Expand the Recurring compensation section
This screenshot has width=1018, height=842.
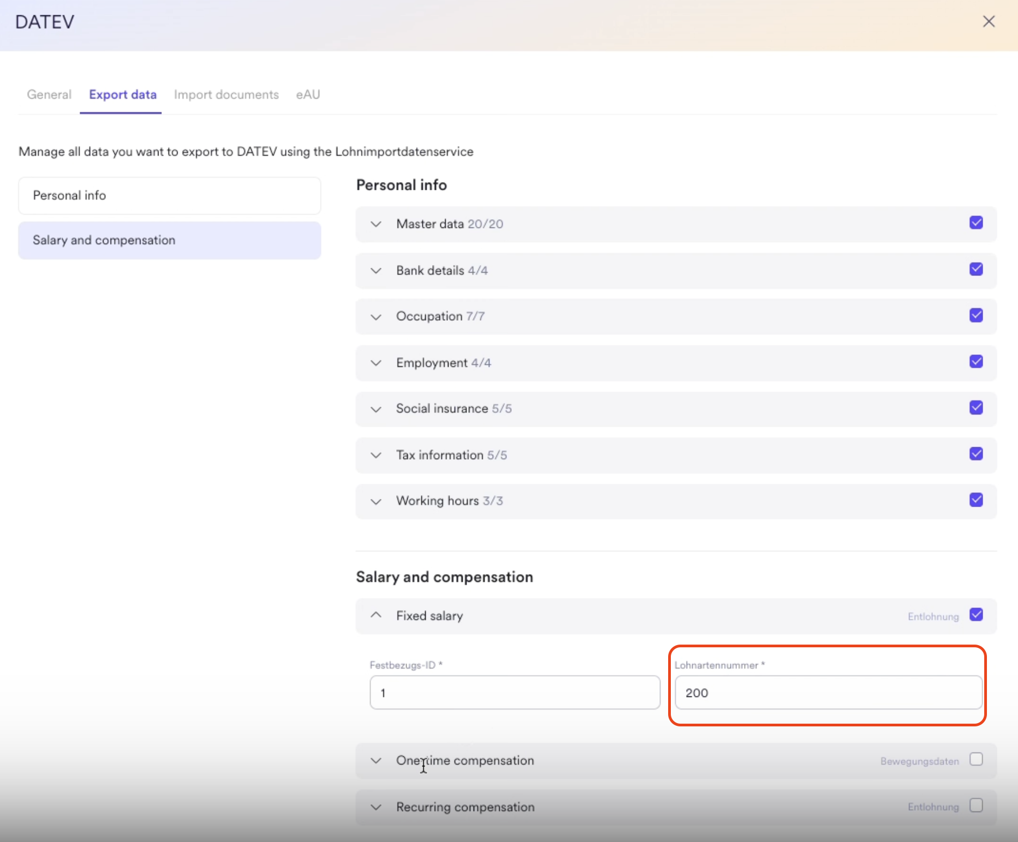[375, 807]
